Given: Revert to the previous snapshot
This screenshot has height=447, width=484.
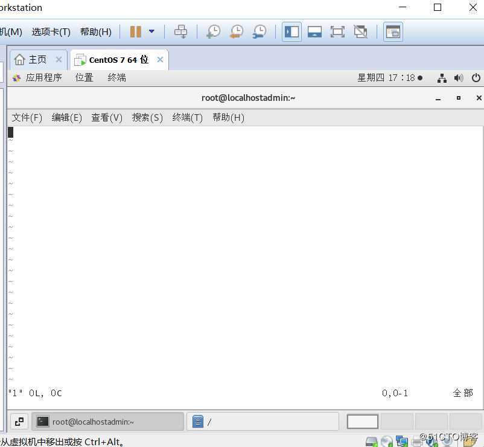Looking at the screenshot, I should (x=237, y=31).
